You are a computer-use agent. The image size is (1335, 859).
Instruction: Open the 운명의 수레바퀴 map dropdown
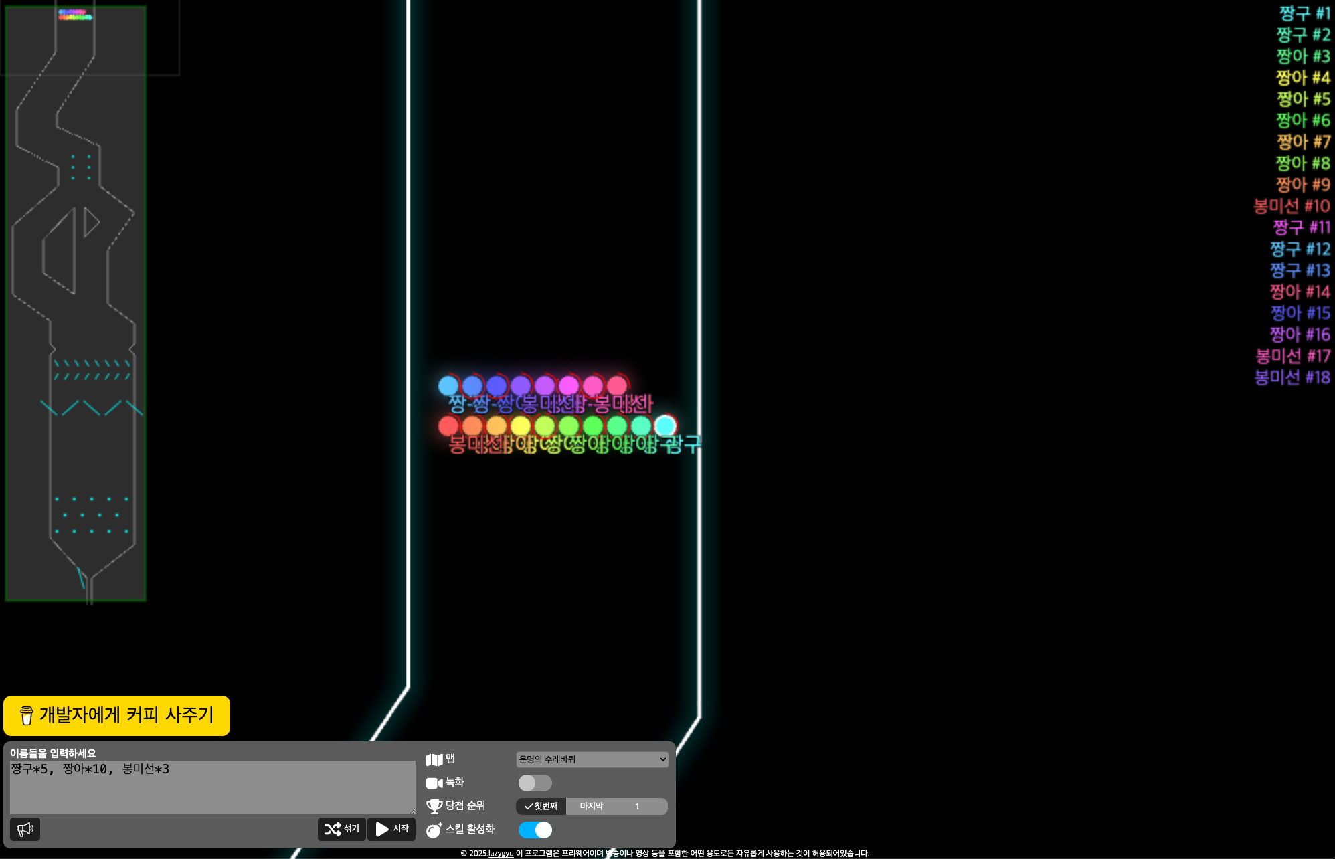click(592, 759)
